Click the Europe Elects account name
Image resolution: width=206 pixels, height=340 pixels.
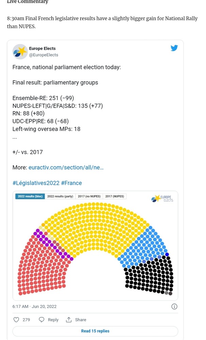click(42, 49)
